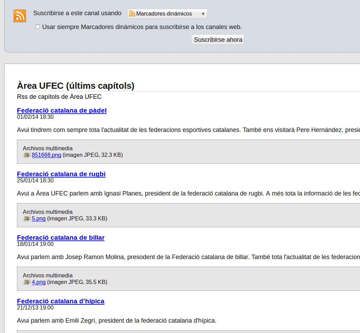Viewport: 360px width, 333px height.
Task: Click the description mentioning Josep Ramon Molina
Action: click(188, 257)
